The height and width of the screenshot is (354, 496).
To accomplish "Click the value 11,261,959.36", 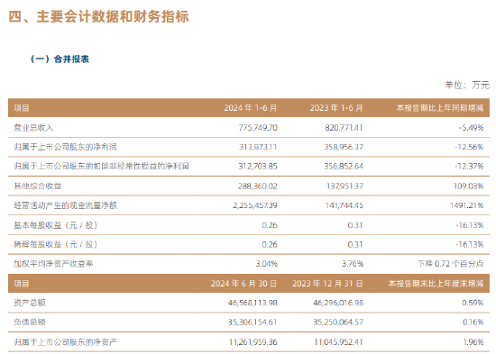I will click(253, 342).
